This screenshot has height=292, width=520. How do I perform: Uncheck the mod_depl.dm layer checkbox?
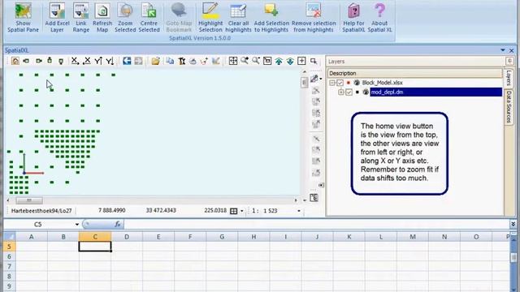coord(349,92)
